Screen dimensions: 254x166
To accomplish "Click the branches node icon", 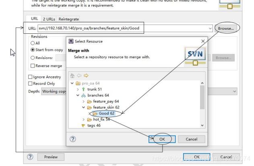I will tap(83, 95).
